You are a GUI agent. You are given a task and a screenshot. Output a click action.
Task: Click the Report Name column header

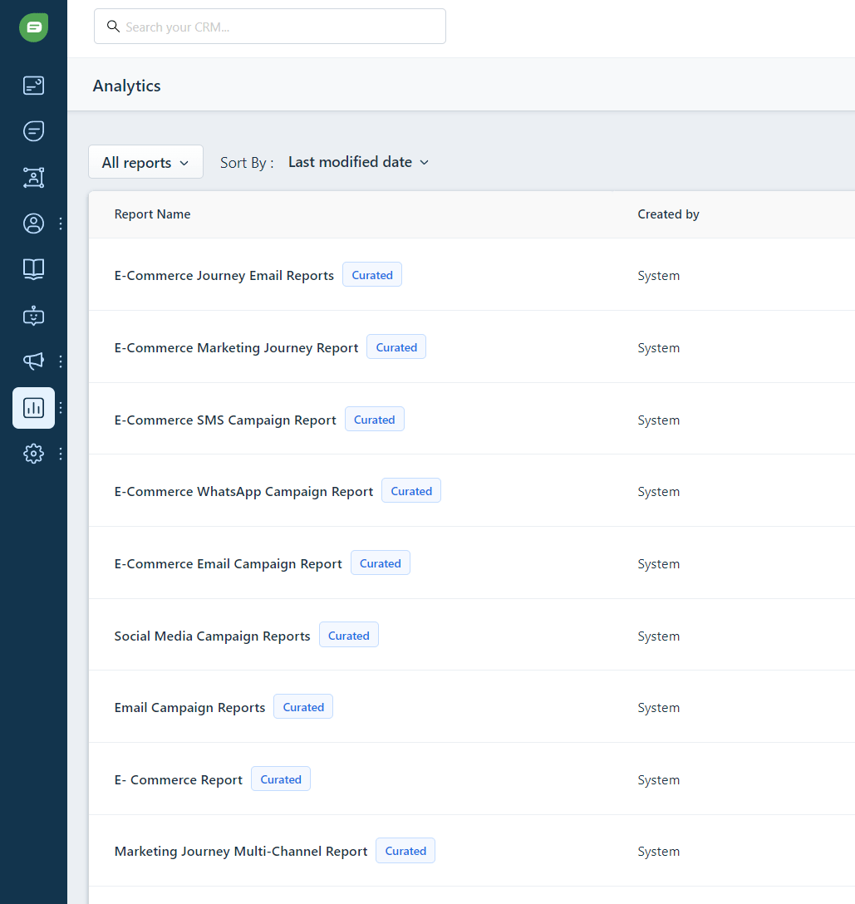click(x=152, y=214)
